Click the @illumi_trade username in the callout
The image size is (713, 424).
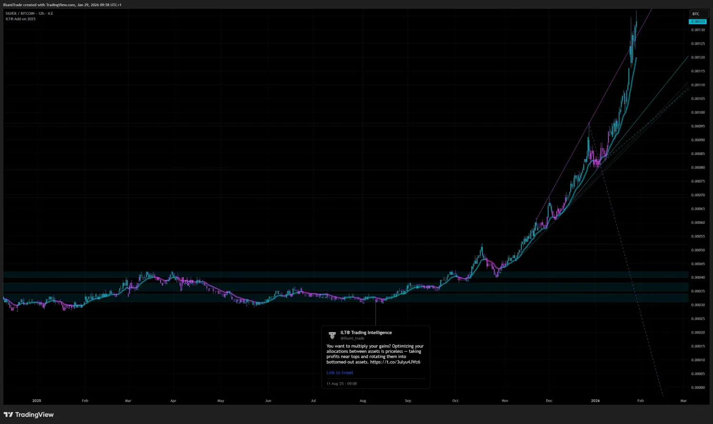352,338
